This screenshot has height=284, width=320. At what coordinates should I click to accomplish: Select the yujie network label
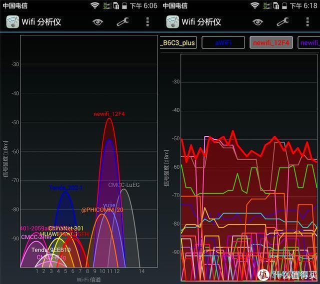(109, 205)
